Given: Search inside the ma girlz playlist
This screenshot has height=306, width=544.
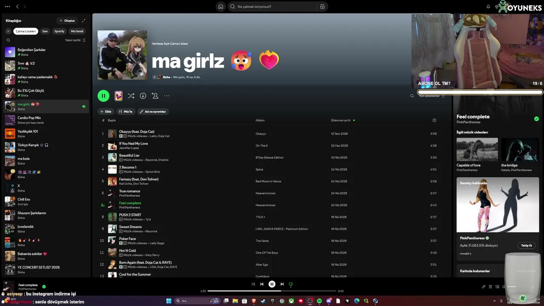Looking at the screenshot, I should click(x=412, y=96).
